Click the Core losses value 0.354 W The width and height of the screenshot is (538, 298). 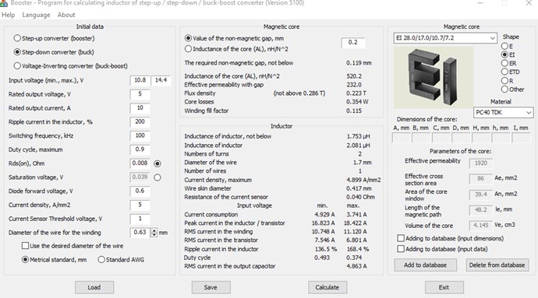click(x=357, y=102)
